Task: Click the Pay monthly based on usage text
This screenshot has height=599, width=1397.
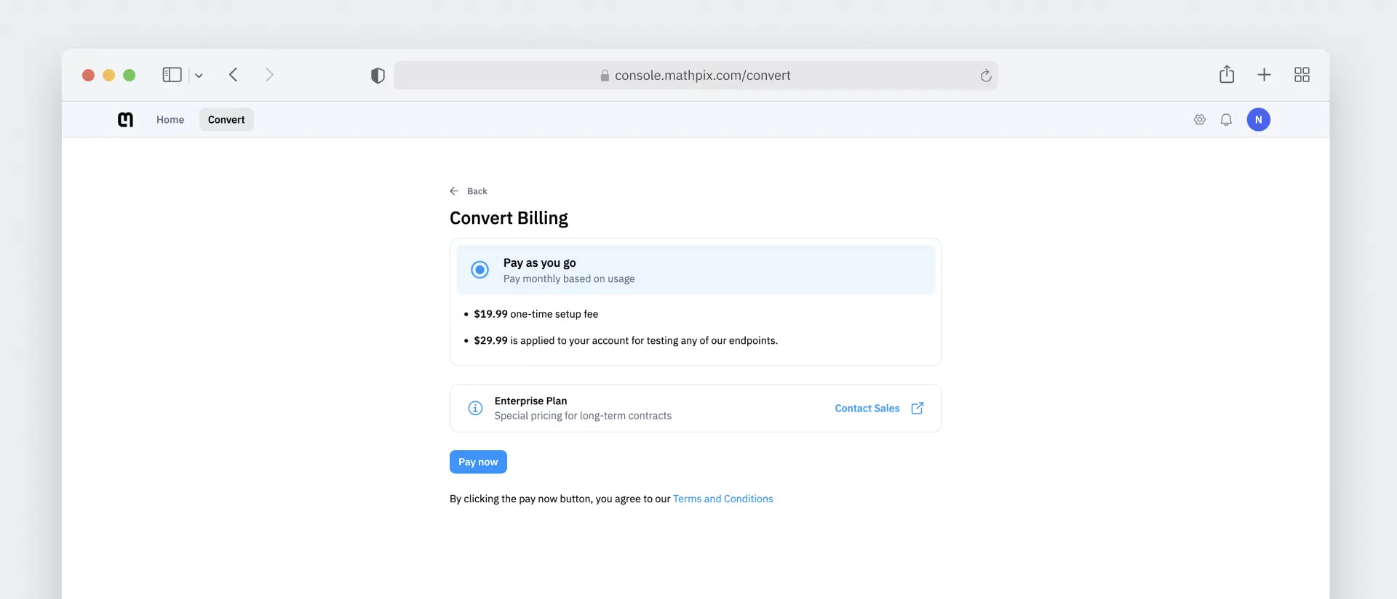Action: (x=569, y=278)
